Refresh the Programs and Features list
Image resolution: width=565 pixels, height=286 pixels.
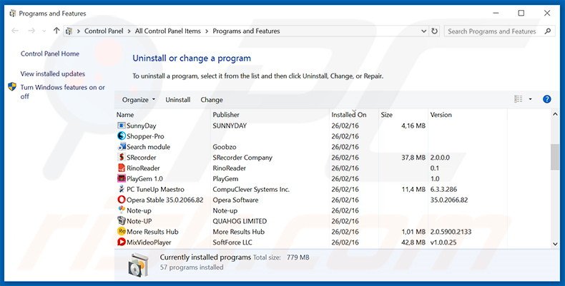click(x=435, y=31)
